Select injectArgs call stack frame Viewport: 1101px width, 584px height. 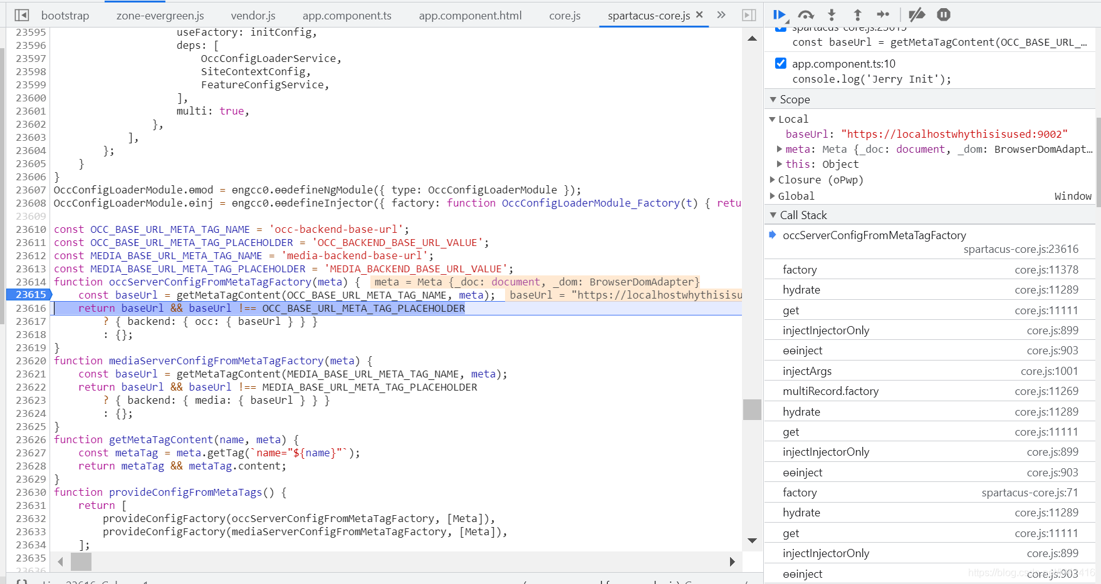[x=931, y=371]
